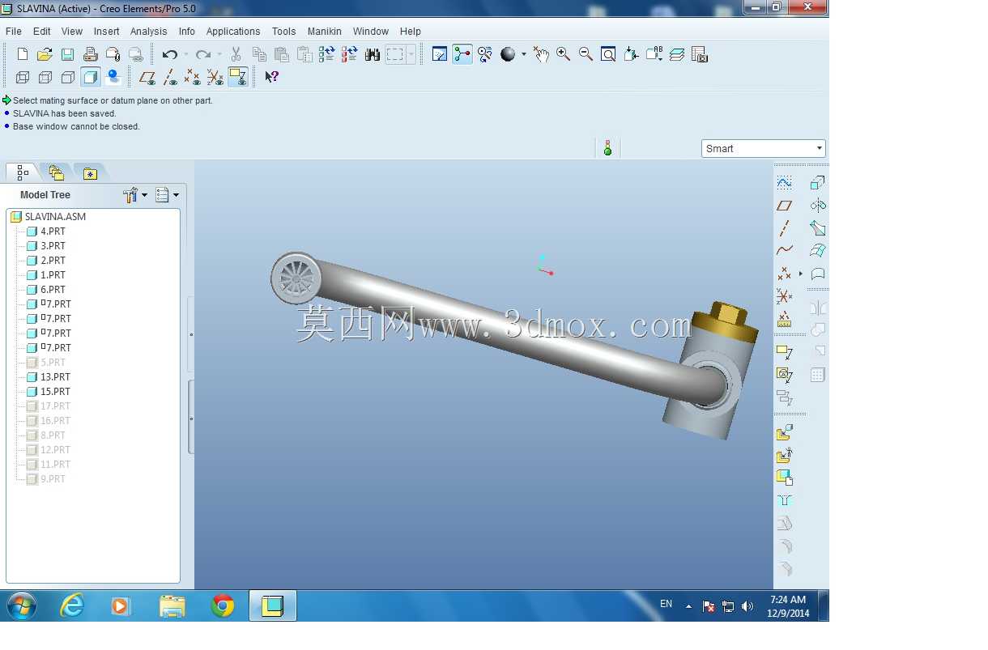Switch to Shading display style

91,77
